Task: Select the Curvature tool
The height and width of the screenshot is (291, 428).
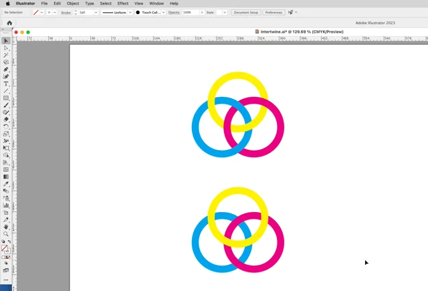Action: pos(6,76)
